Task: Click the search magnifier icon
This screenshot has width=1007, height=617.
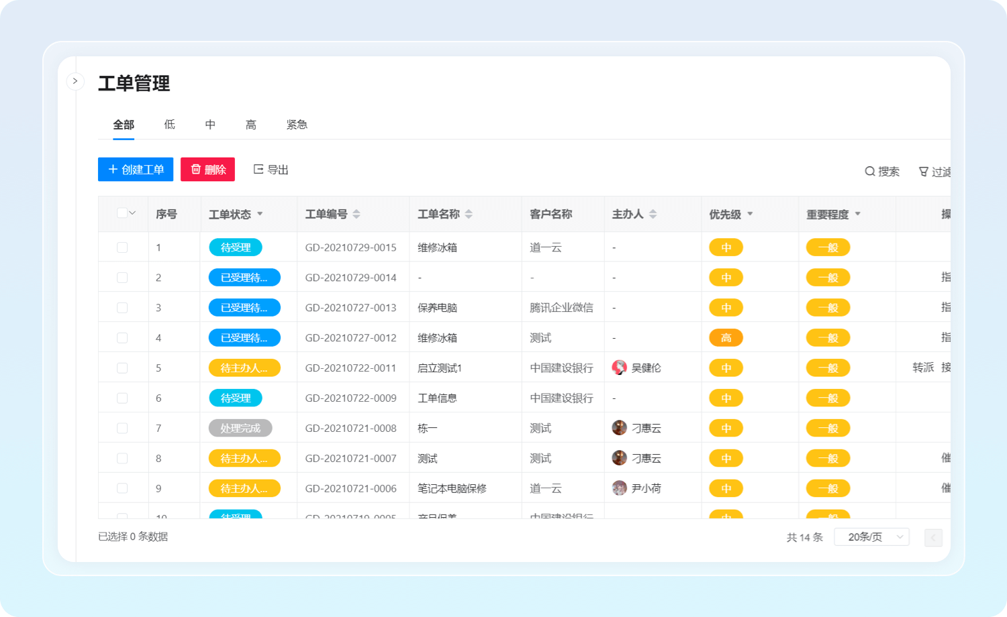Action: 869,172
